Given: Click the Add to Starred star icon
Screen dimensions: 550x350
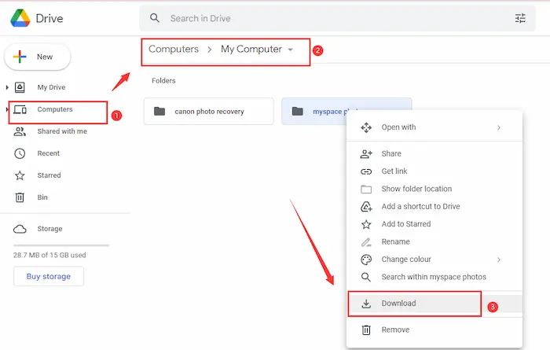Looking at the screenshot, I should pyautogui.click(x=366, y=224).
